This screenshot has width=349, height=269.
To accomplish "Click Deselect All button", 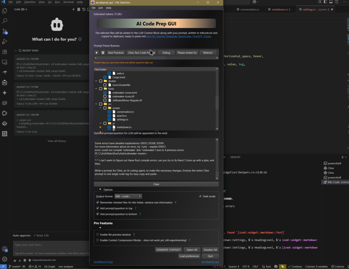I will (x=210, y=250).
